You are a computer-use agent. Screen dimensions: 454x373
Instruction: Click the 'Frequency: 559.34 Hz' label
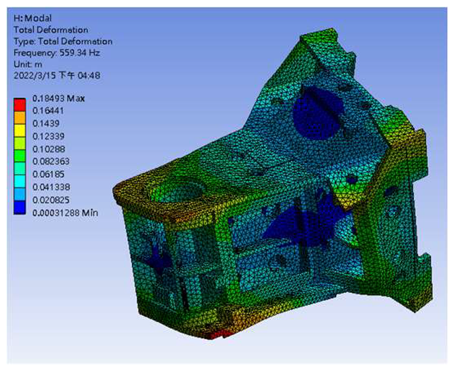(x=56, y=53)
